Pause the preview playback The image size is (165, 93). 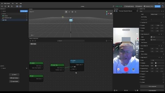[x=125, y=90]
